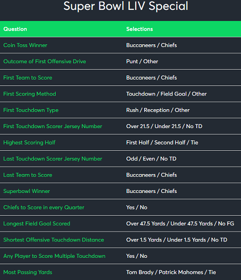This screenshot has width=241, height=280.
Task: Open the Superbowl Winner question
Action: [26, 191]
